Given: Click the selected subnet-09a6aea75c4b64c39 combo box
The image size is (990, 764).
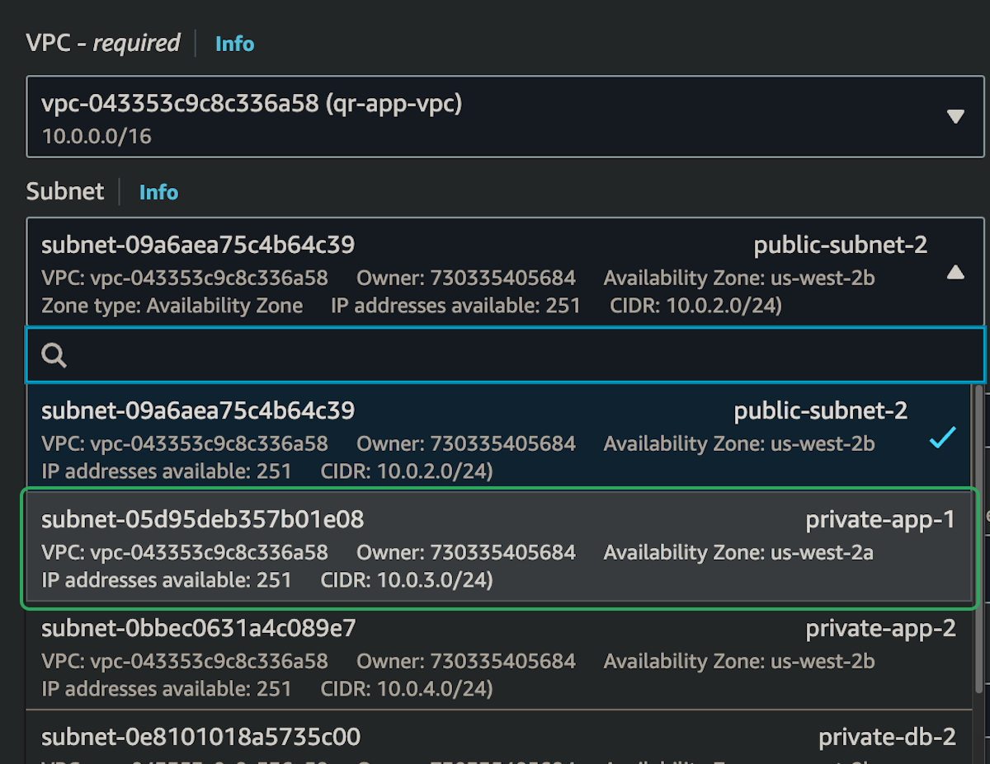Looking at the screenshot, I should (x=506, y=272).
